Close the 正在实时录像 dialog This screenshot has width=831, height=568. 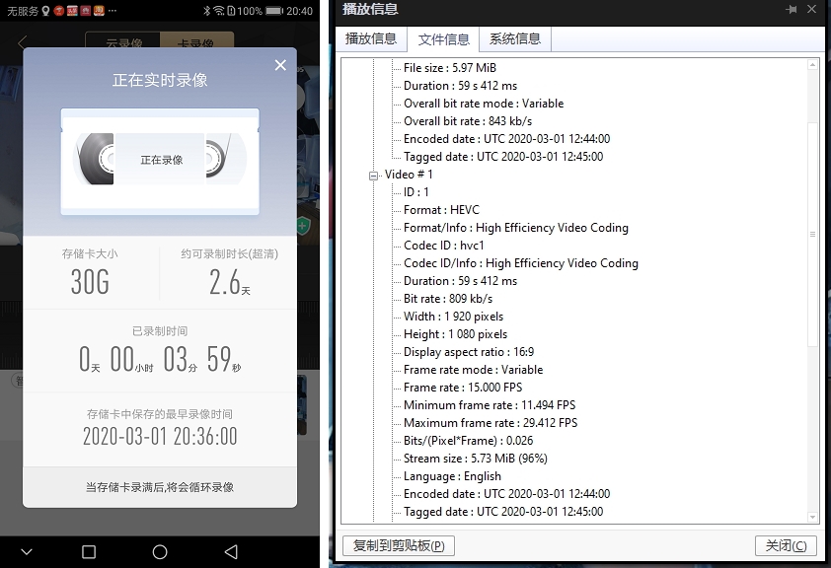pos(280,65)
